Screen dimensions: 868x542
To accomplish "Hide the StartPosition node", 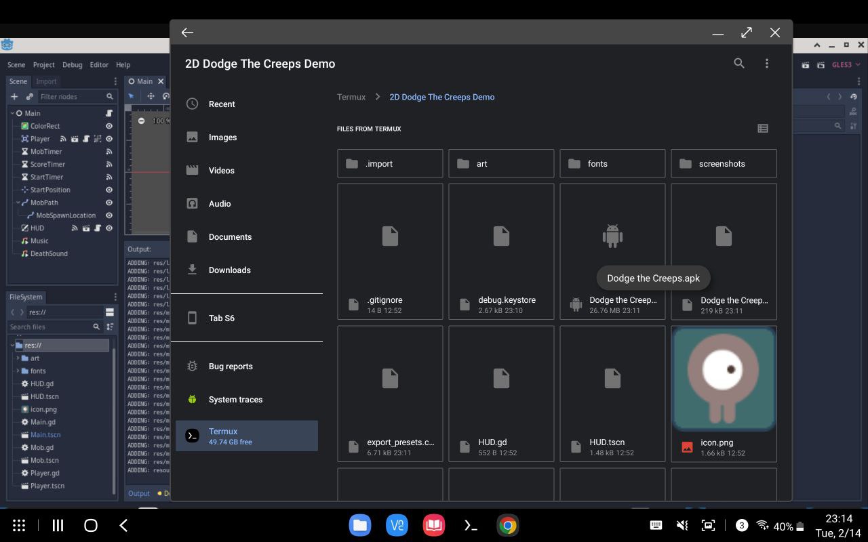I will (109, 190).
